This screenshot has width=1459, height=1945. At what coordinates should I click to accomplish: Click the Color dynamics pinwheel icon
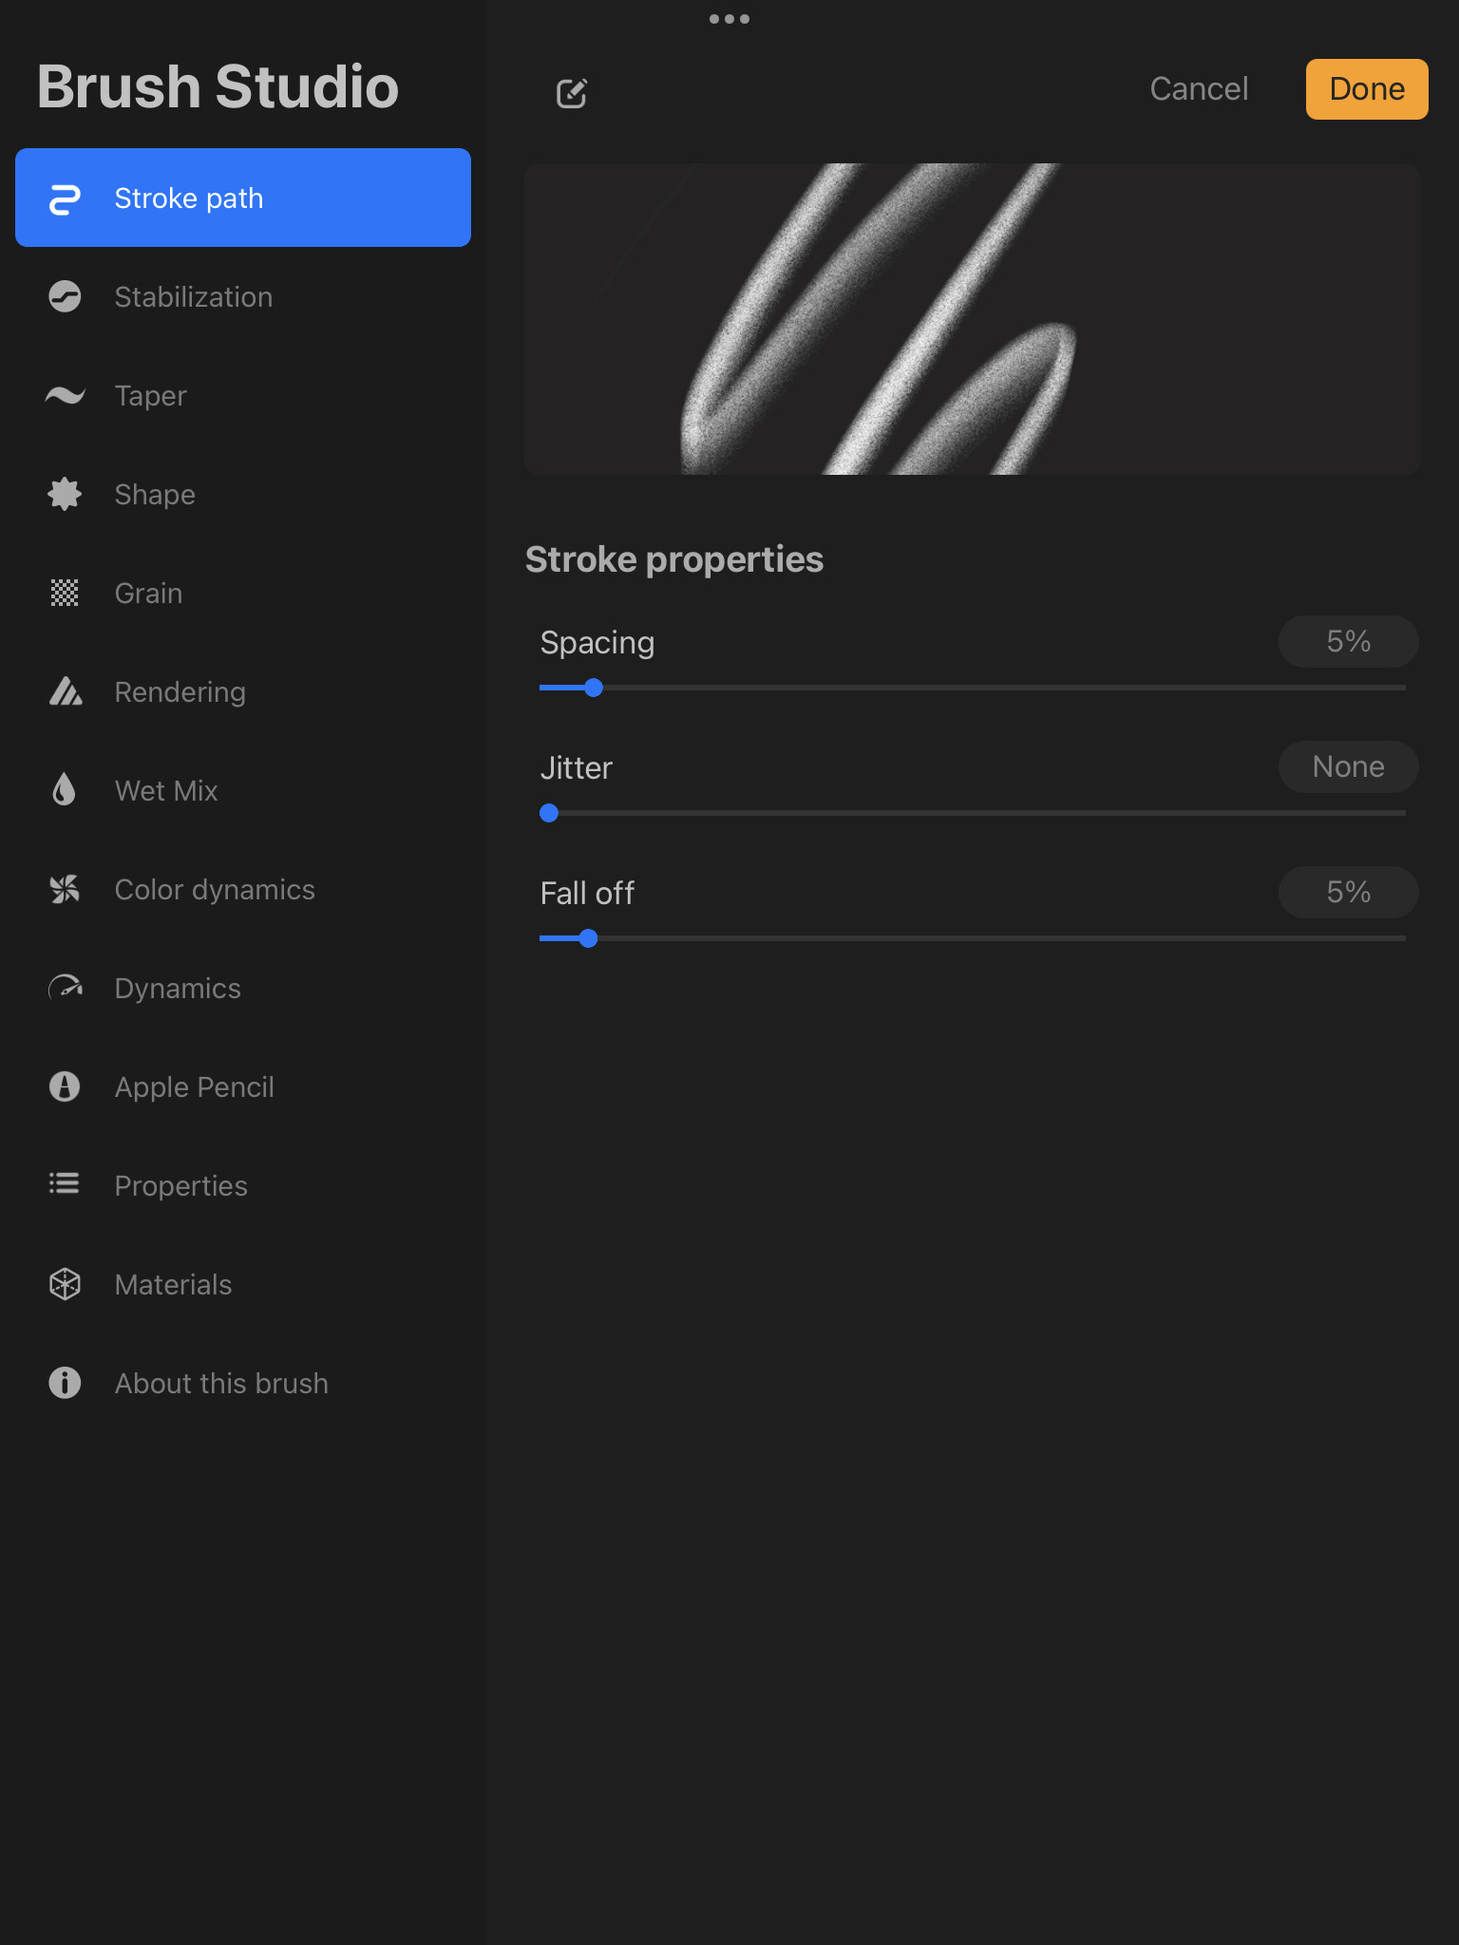65,890
